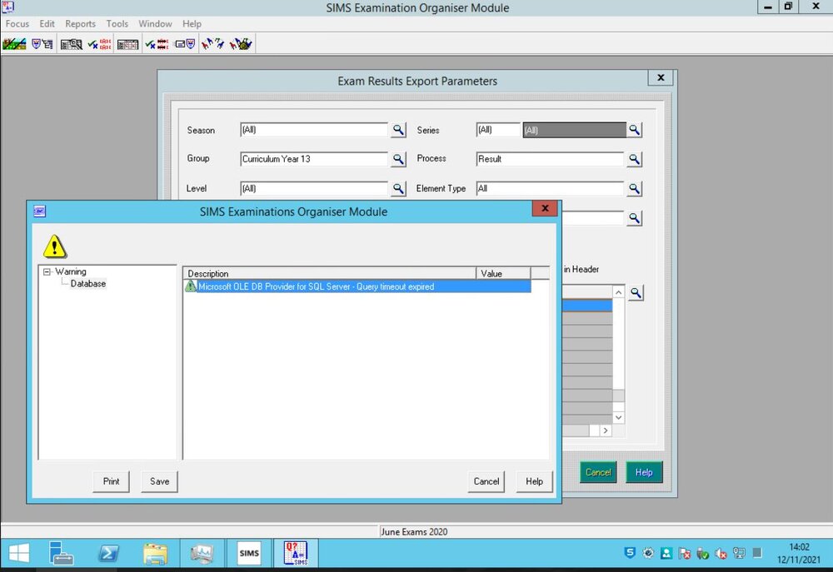
Task: Open Server Manager from taskbar
Action: (61, 554)
